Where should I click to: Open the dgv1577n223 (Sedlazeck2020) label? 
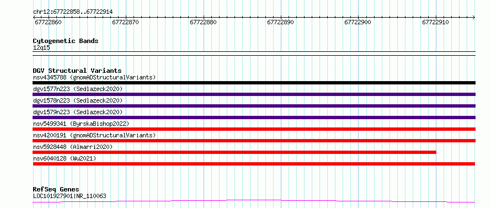78,89
